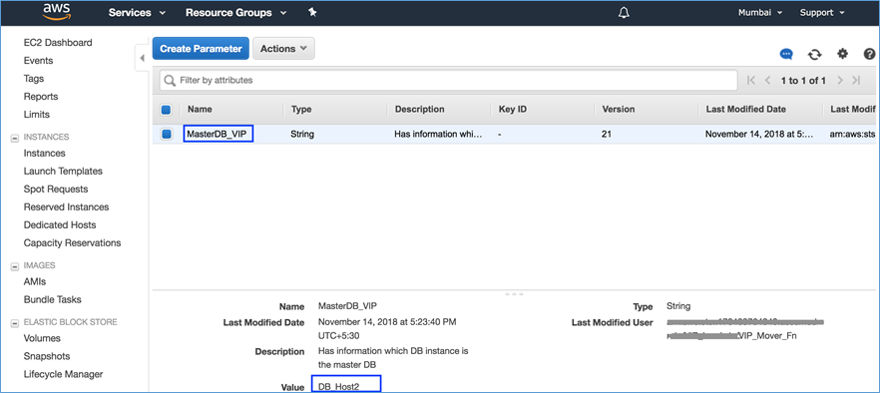The width and height of the screenshot is (880, 393).
Task: Go to Launch Templates page
Action: click(x=63, y=172)
